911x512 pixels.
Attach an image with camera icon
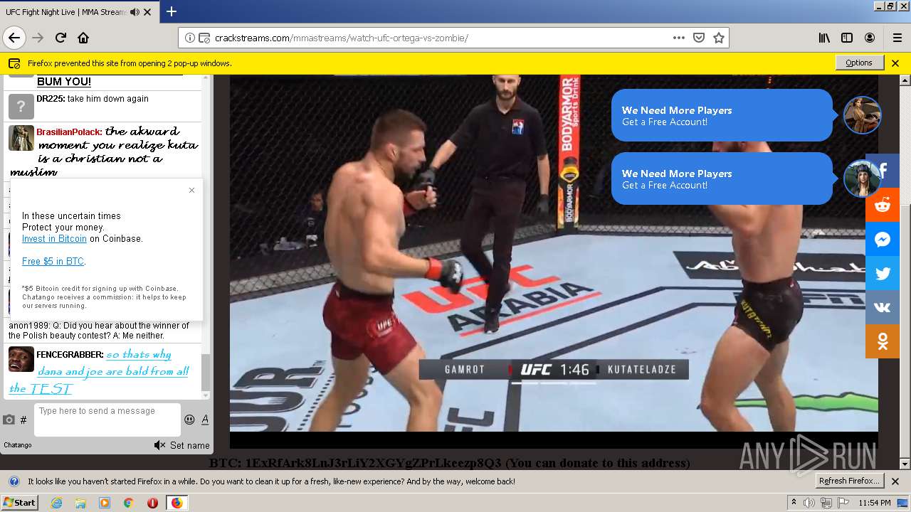(x=9, y=420)
